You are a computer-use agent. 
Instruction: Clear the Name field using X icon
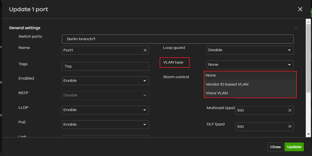coord(145,50)
